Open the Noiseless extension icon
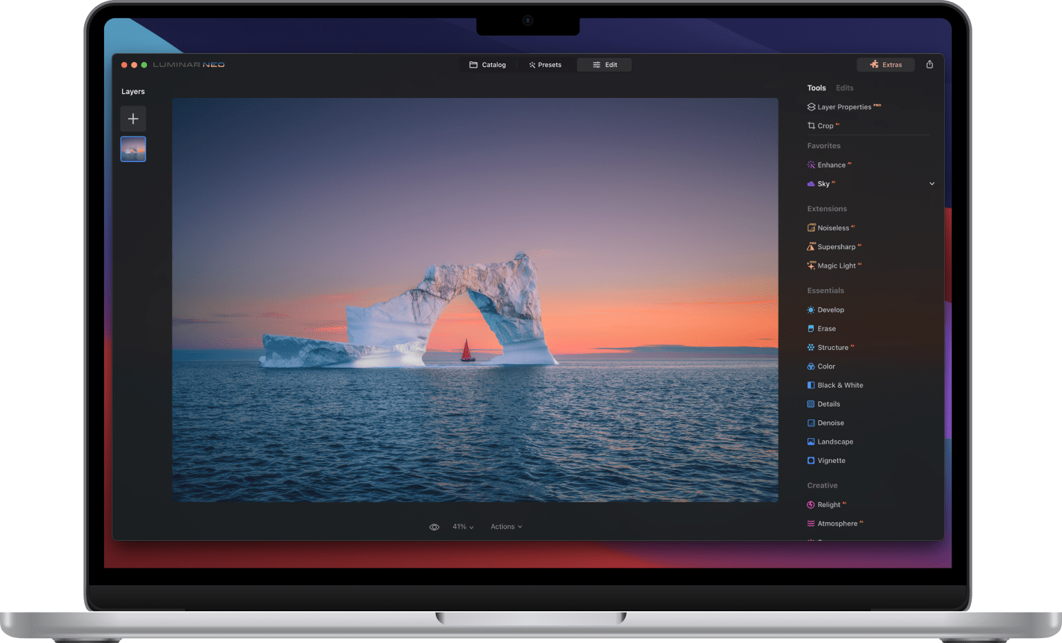Image resolution: width=1062 pixels, height=643 pixels. 811,228
